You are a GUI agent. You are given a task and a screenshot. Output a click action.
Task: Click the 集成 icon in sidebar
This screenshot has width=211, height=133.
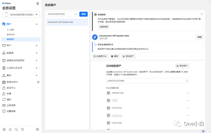[x=4, y=76]
